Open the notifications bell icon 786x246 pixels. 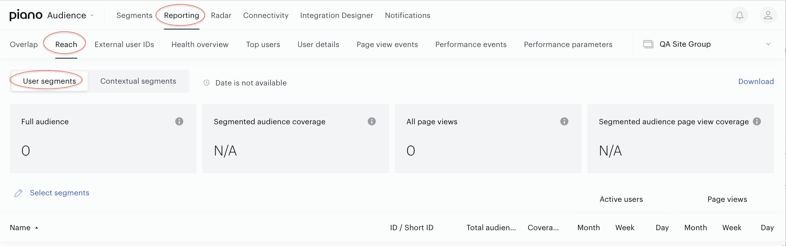point(740,15)
